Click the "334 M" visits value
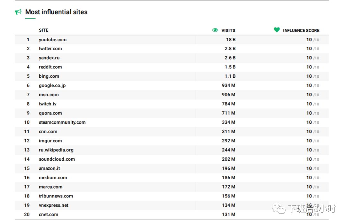 click(x=229, y=122)
